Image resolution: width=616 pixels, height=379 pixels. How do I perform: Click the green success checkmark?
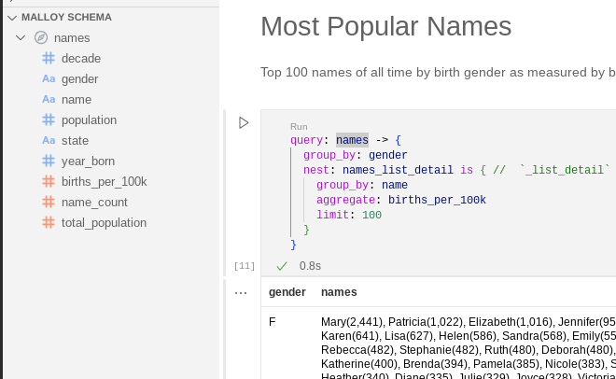(x=282, y=266)
